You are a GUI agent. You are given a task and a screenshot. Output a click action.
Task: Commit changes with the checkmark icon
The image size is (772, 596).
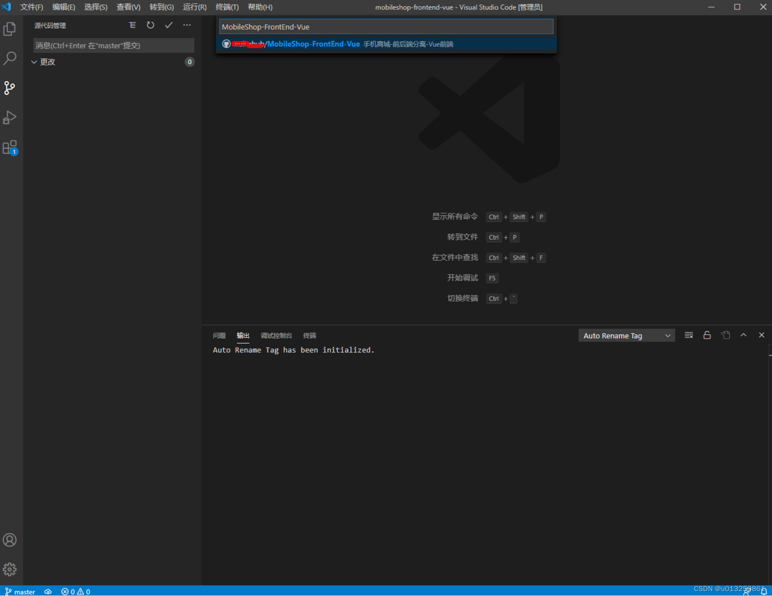[169, 25]
